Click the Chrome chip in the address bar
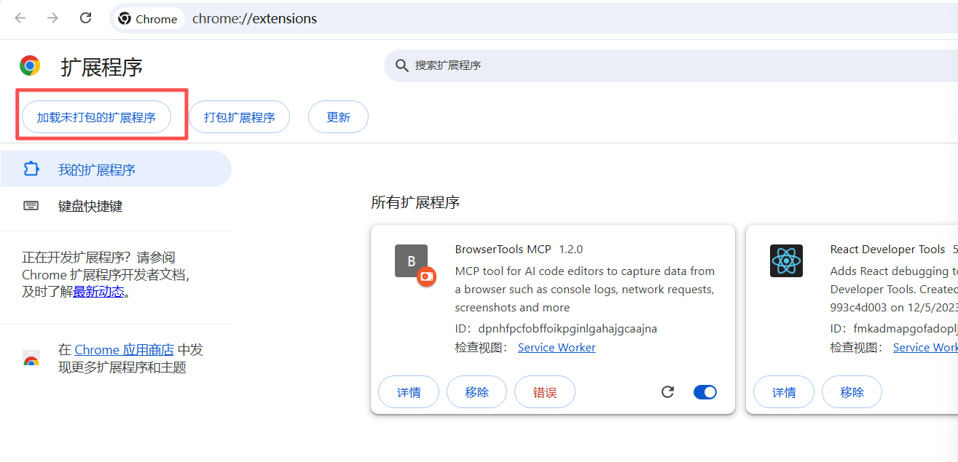This screenshot has height=462, width=958. pyautogui.click(x=148, y=19)
